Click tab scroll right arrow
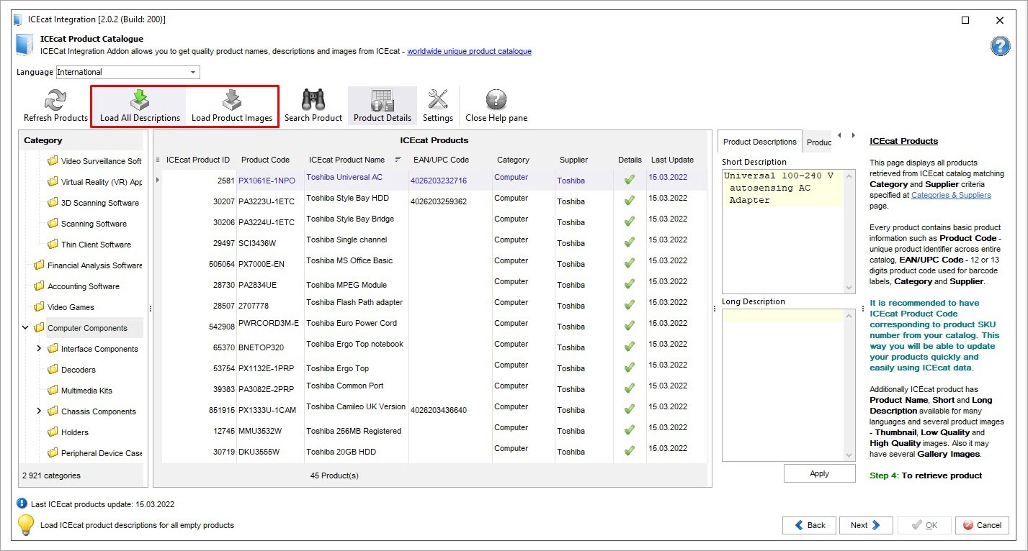 [854, 135]
